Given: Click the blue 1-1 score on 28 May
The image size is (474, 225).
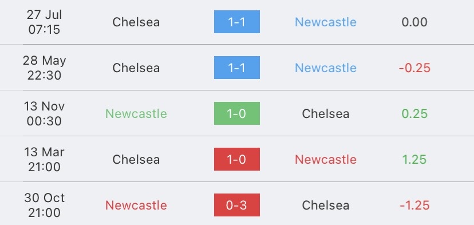Looking at the screenshot, I should point(236,68).
